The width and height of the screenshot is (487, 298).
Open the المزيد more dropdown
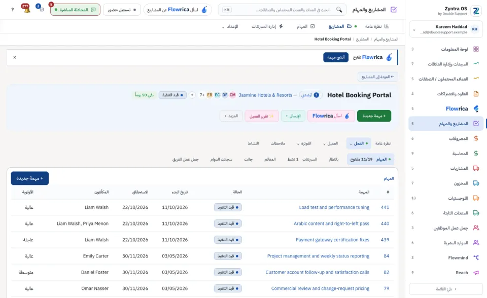tap(231, 116)
